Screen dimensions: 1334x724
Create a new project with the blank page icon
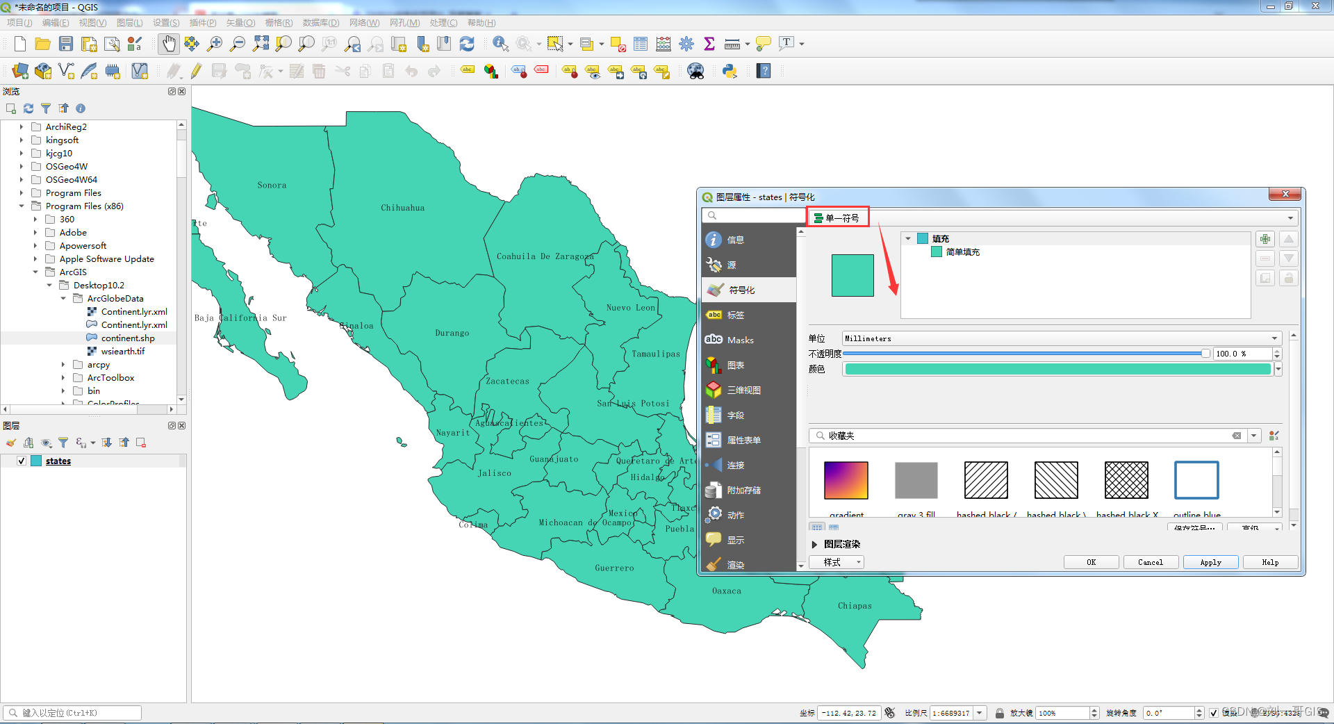pyautogui.click(x=20, y=44)
